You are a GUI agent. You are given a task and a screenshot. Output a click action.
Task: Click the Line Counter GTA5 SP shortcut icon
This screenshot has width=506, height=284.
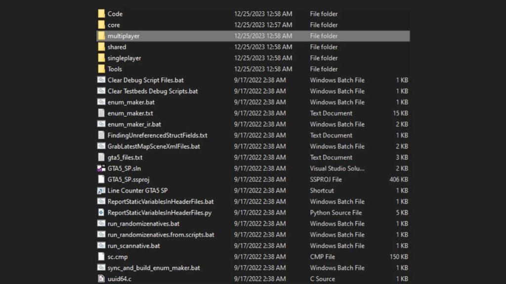pyautogui.click(x=101, y=190)
